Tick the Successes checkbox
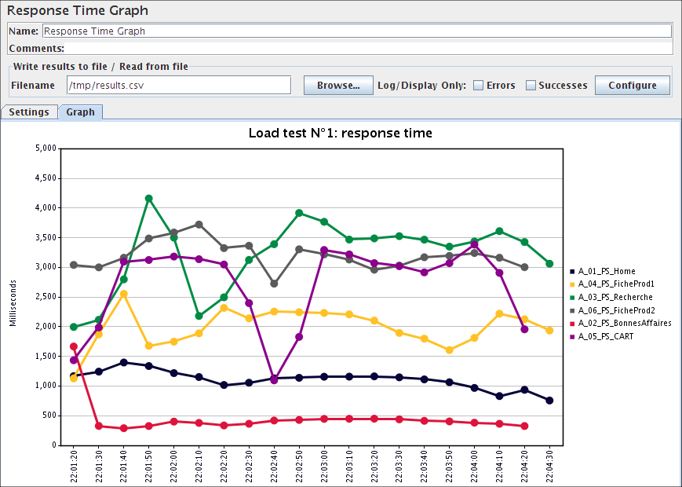Screen dimensions: 682x487 [531, 85]
